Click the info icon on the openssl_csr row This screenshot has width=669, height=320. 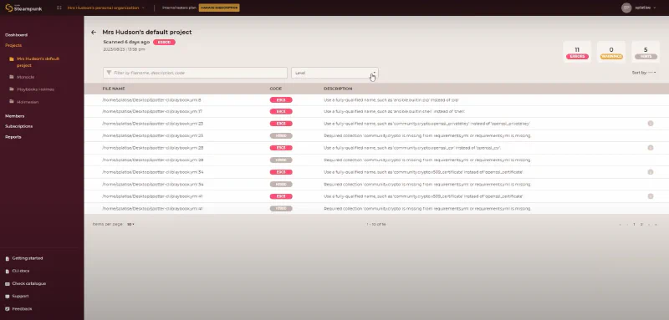point(651,148)
